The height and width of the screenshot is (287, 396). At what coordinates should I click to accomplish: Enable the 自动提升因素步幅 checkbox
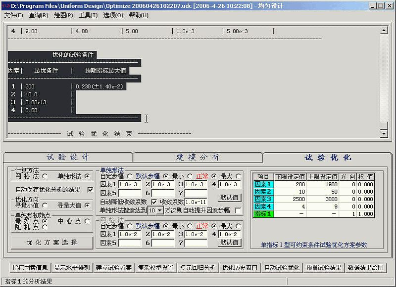[238, 210]
